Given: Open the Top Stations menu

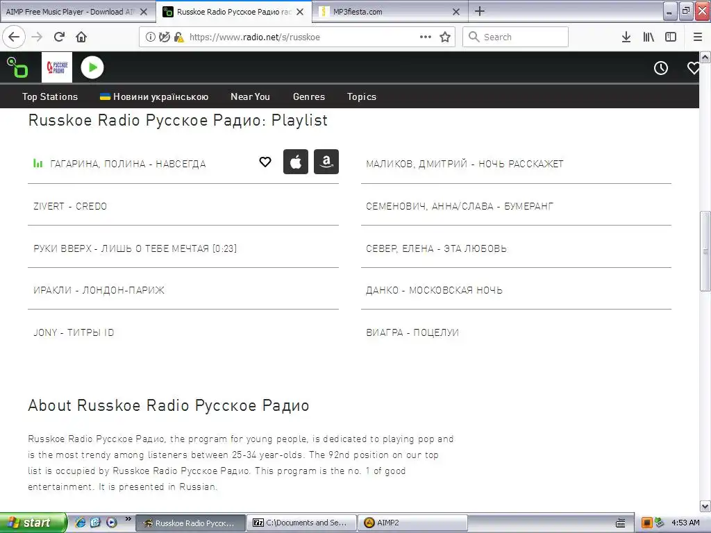Looking at the screenshot, I should click(50, 96).
